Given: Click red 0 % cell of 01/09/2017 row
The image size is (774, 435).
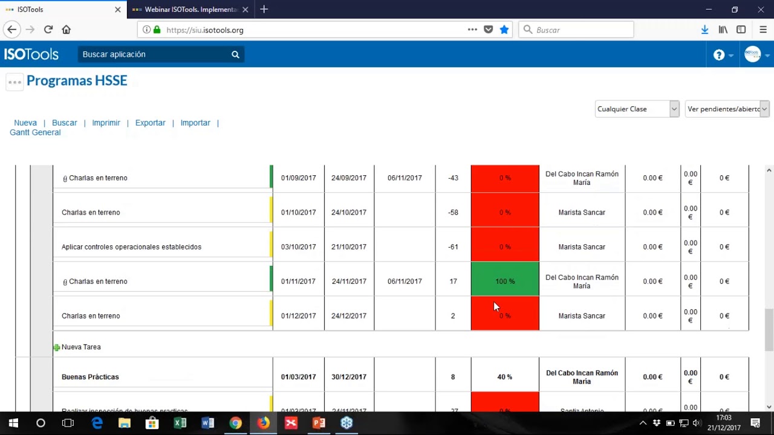Looking at the screenshot, I should pyautogui.click(x=505, y=178).
